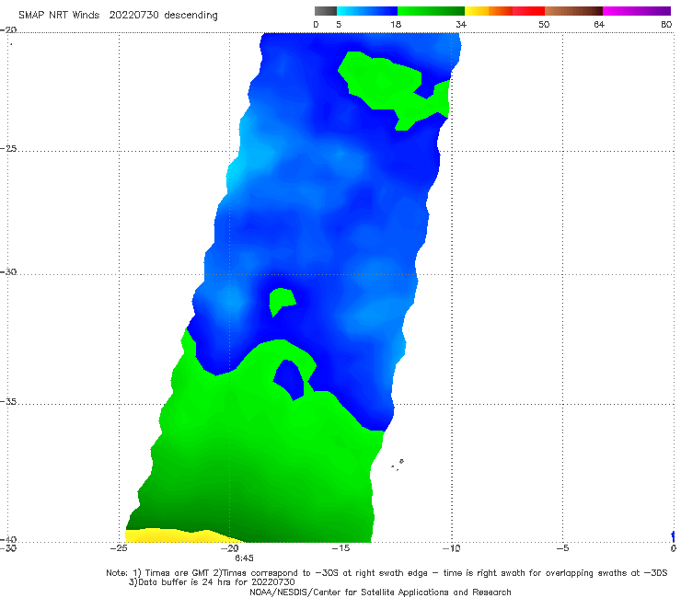Click the longitude label '-10'
Viewport: 681px width, 598px height.
point(451,548)
